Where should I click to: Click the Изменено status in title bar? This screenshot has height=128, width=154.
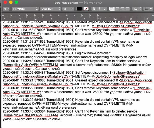(x=93, y=2)
